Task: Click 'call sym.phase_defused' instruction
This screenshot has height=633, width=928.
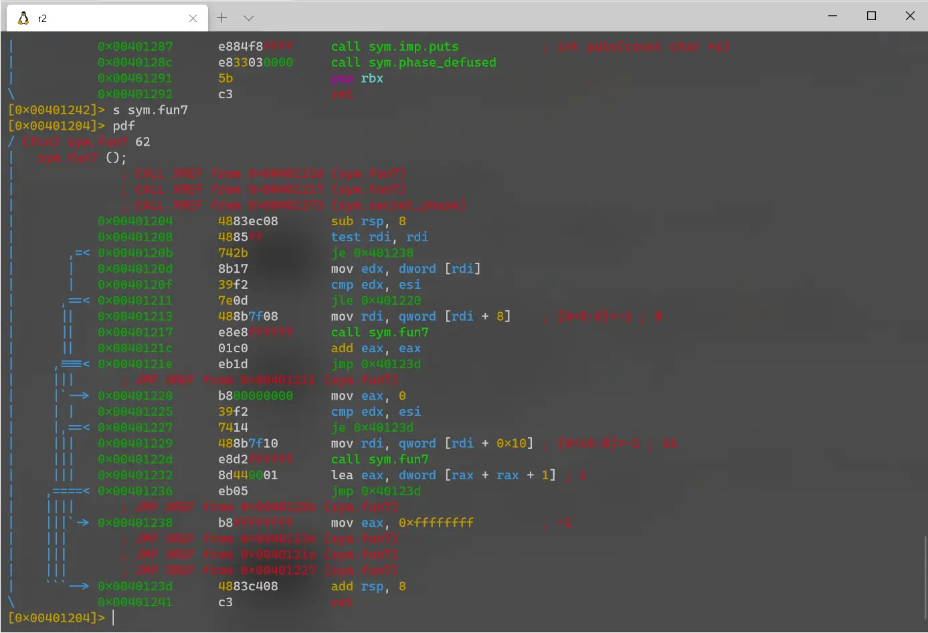Action: [x=413, y=62]
